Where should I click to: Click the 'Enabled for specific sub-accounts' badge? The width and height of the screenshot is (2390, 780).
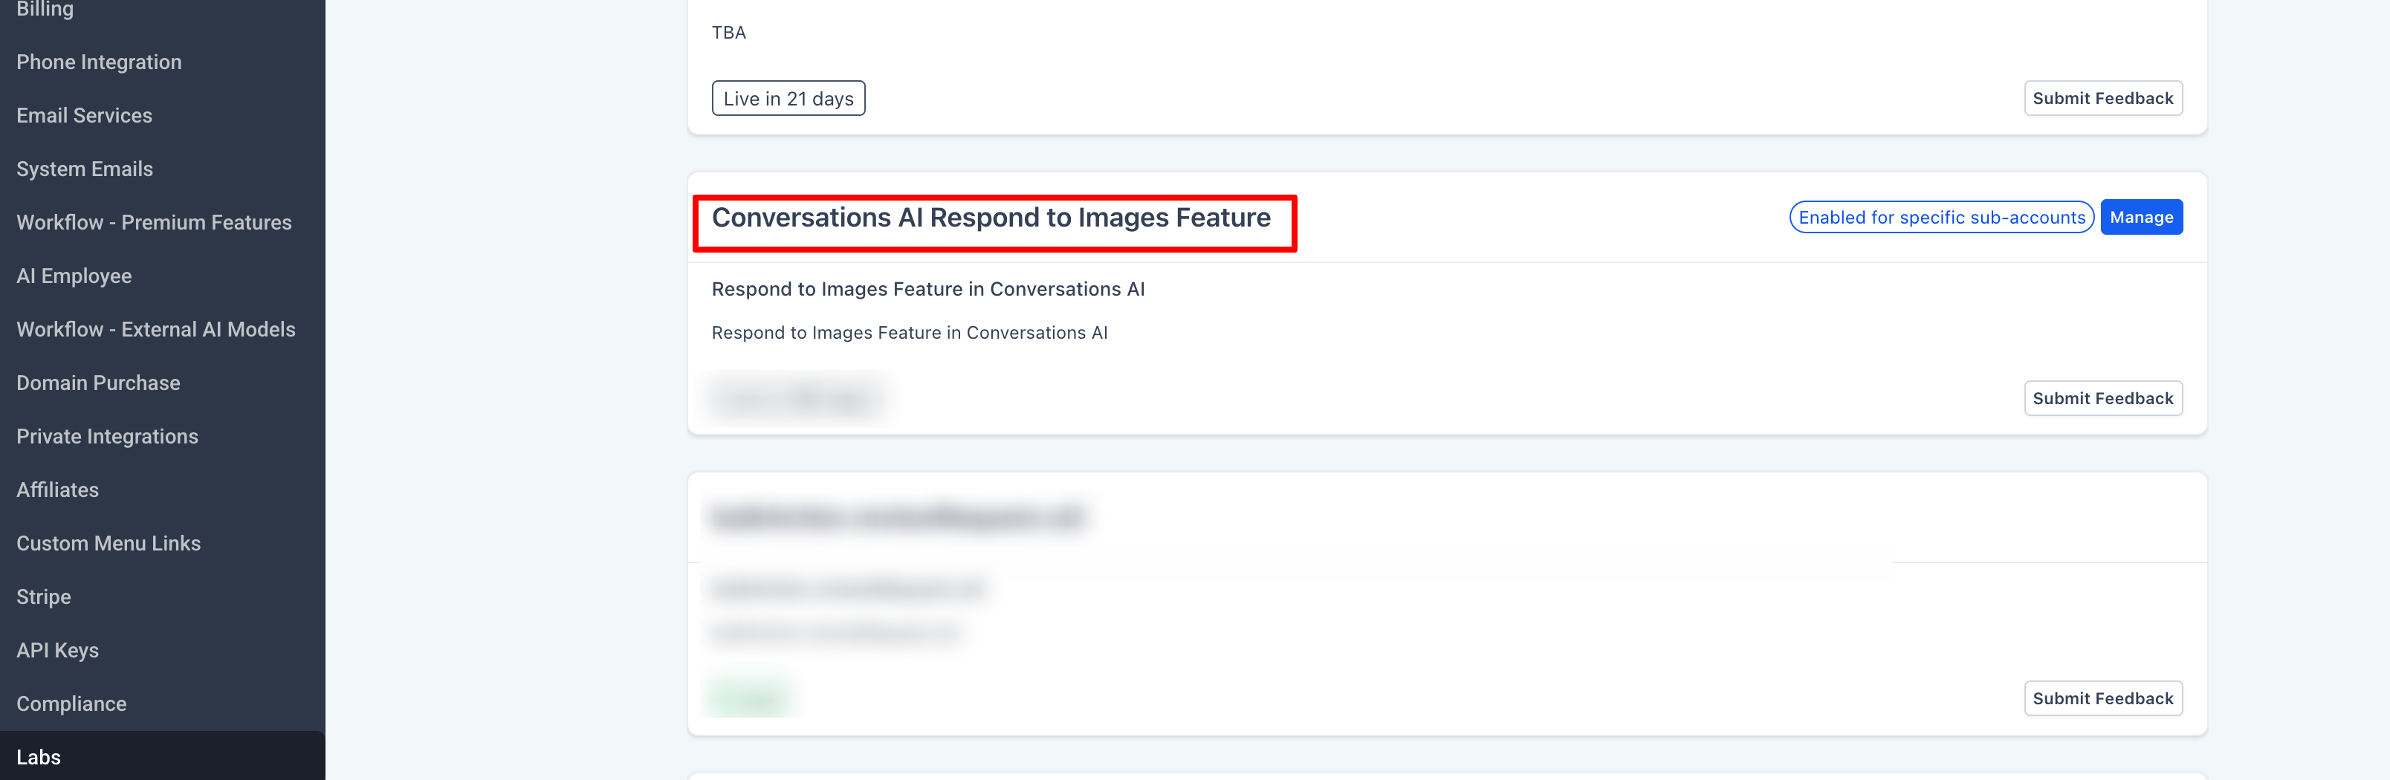[x=1941, y=217]
